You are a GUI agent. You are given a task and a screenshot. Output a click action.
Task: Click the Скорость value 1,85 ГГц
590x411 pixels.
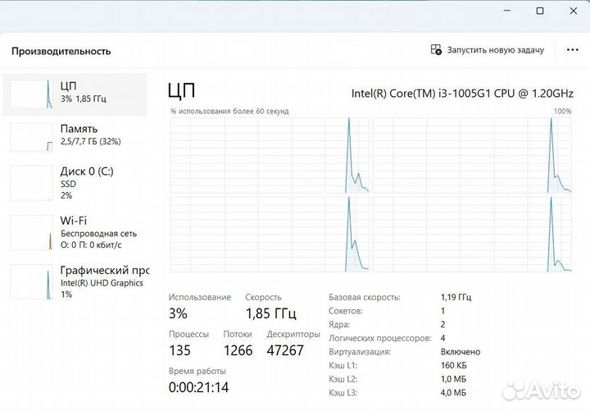(x=271, y=313)
